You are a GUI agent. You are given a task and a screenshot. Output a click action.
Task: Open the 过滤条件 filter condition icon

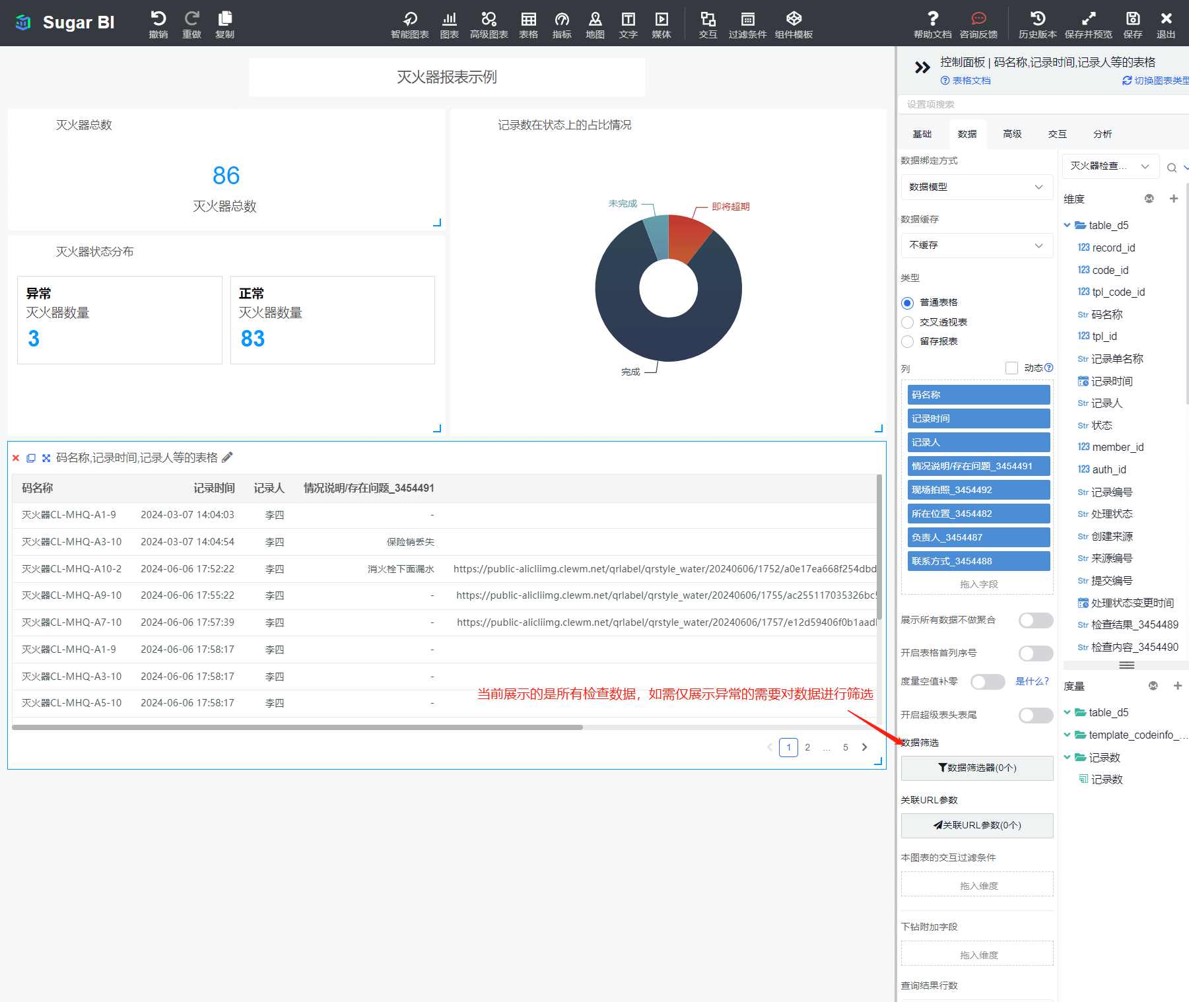[x=747, y=18]
